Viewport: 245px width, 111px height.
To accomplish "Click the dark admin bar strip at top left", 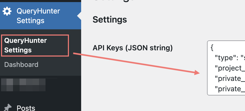I will (41, 1).
